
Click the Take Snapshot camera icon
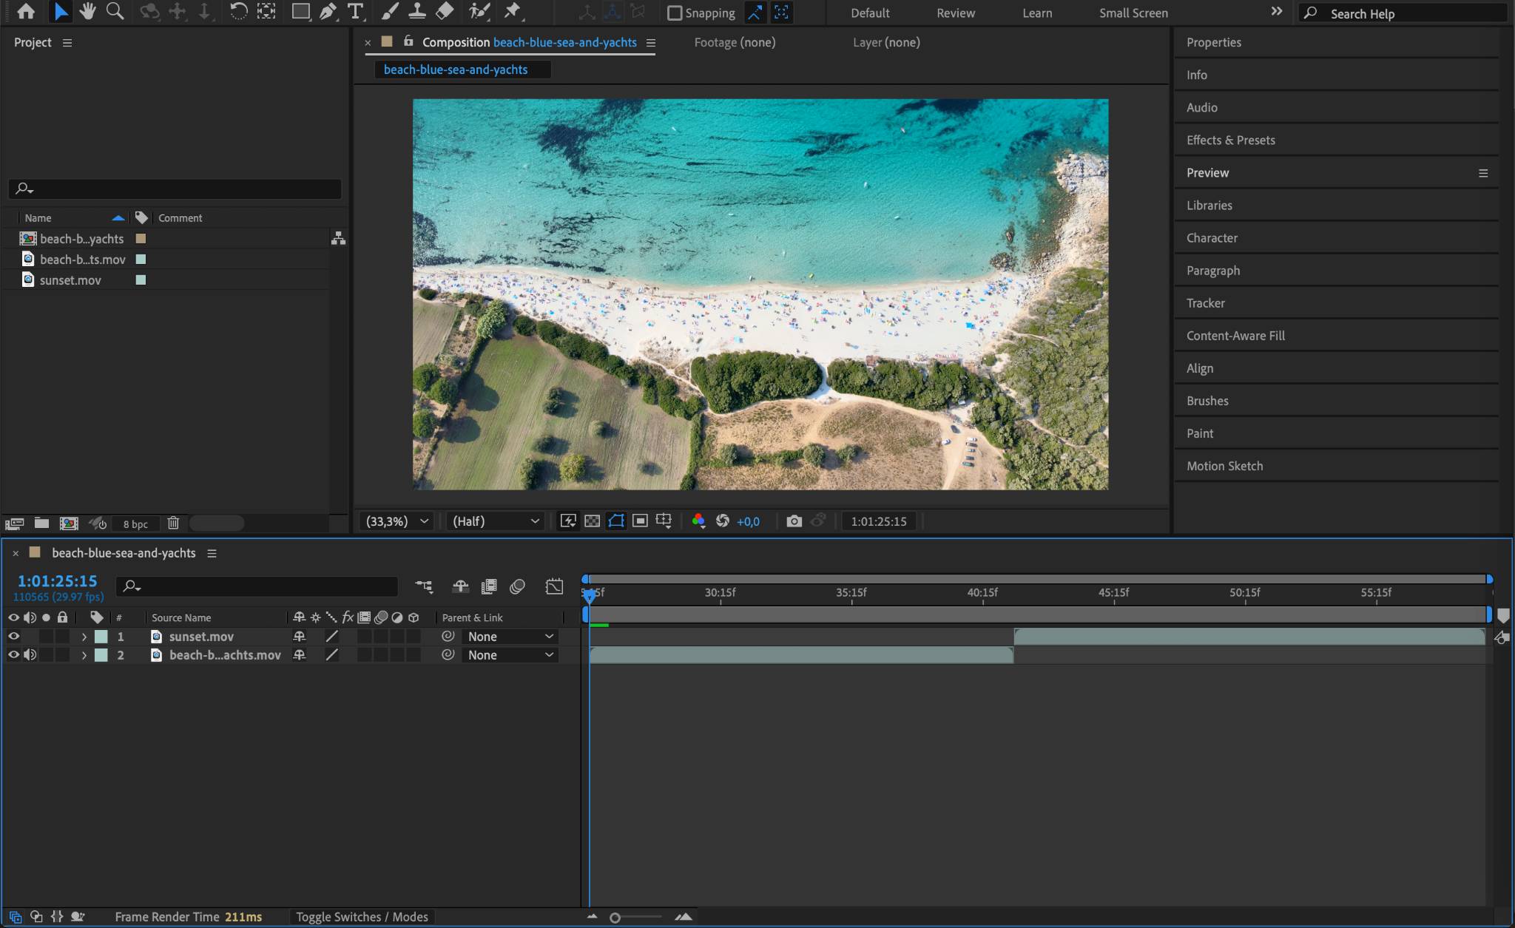794,521
